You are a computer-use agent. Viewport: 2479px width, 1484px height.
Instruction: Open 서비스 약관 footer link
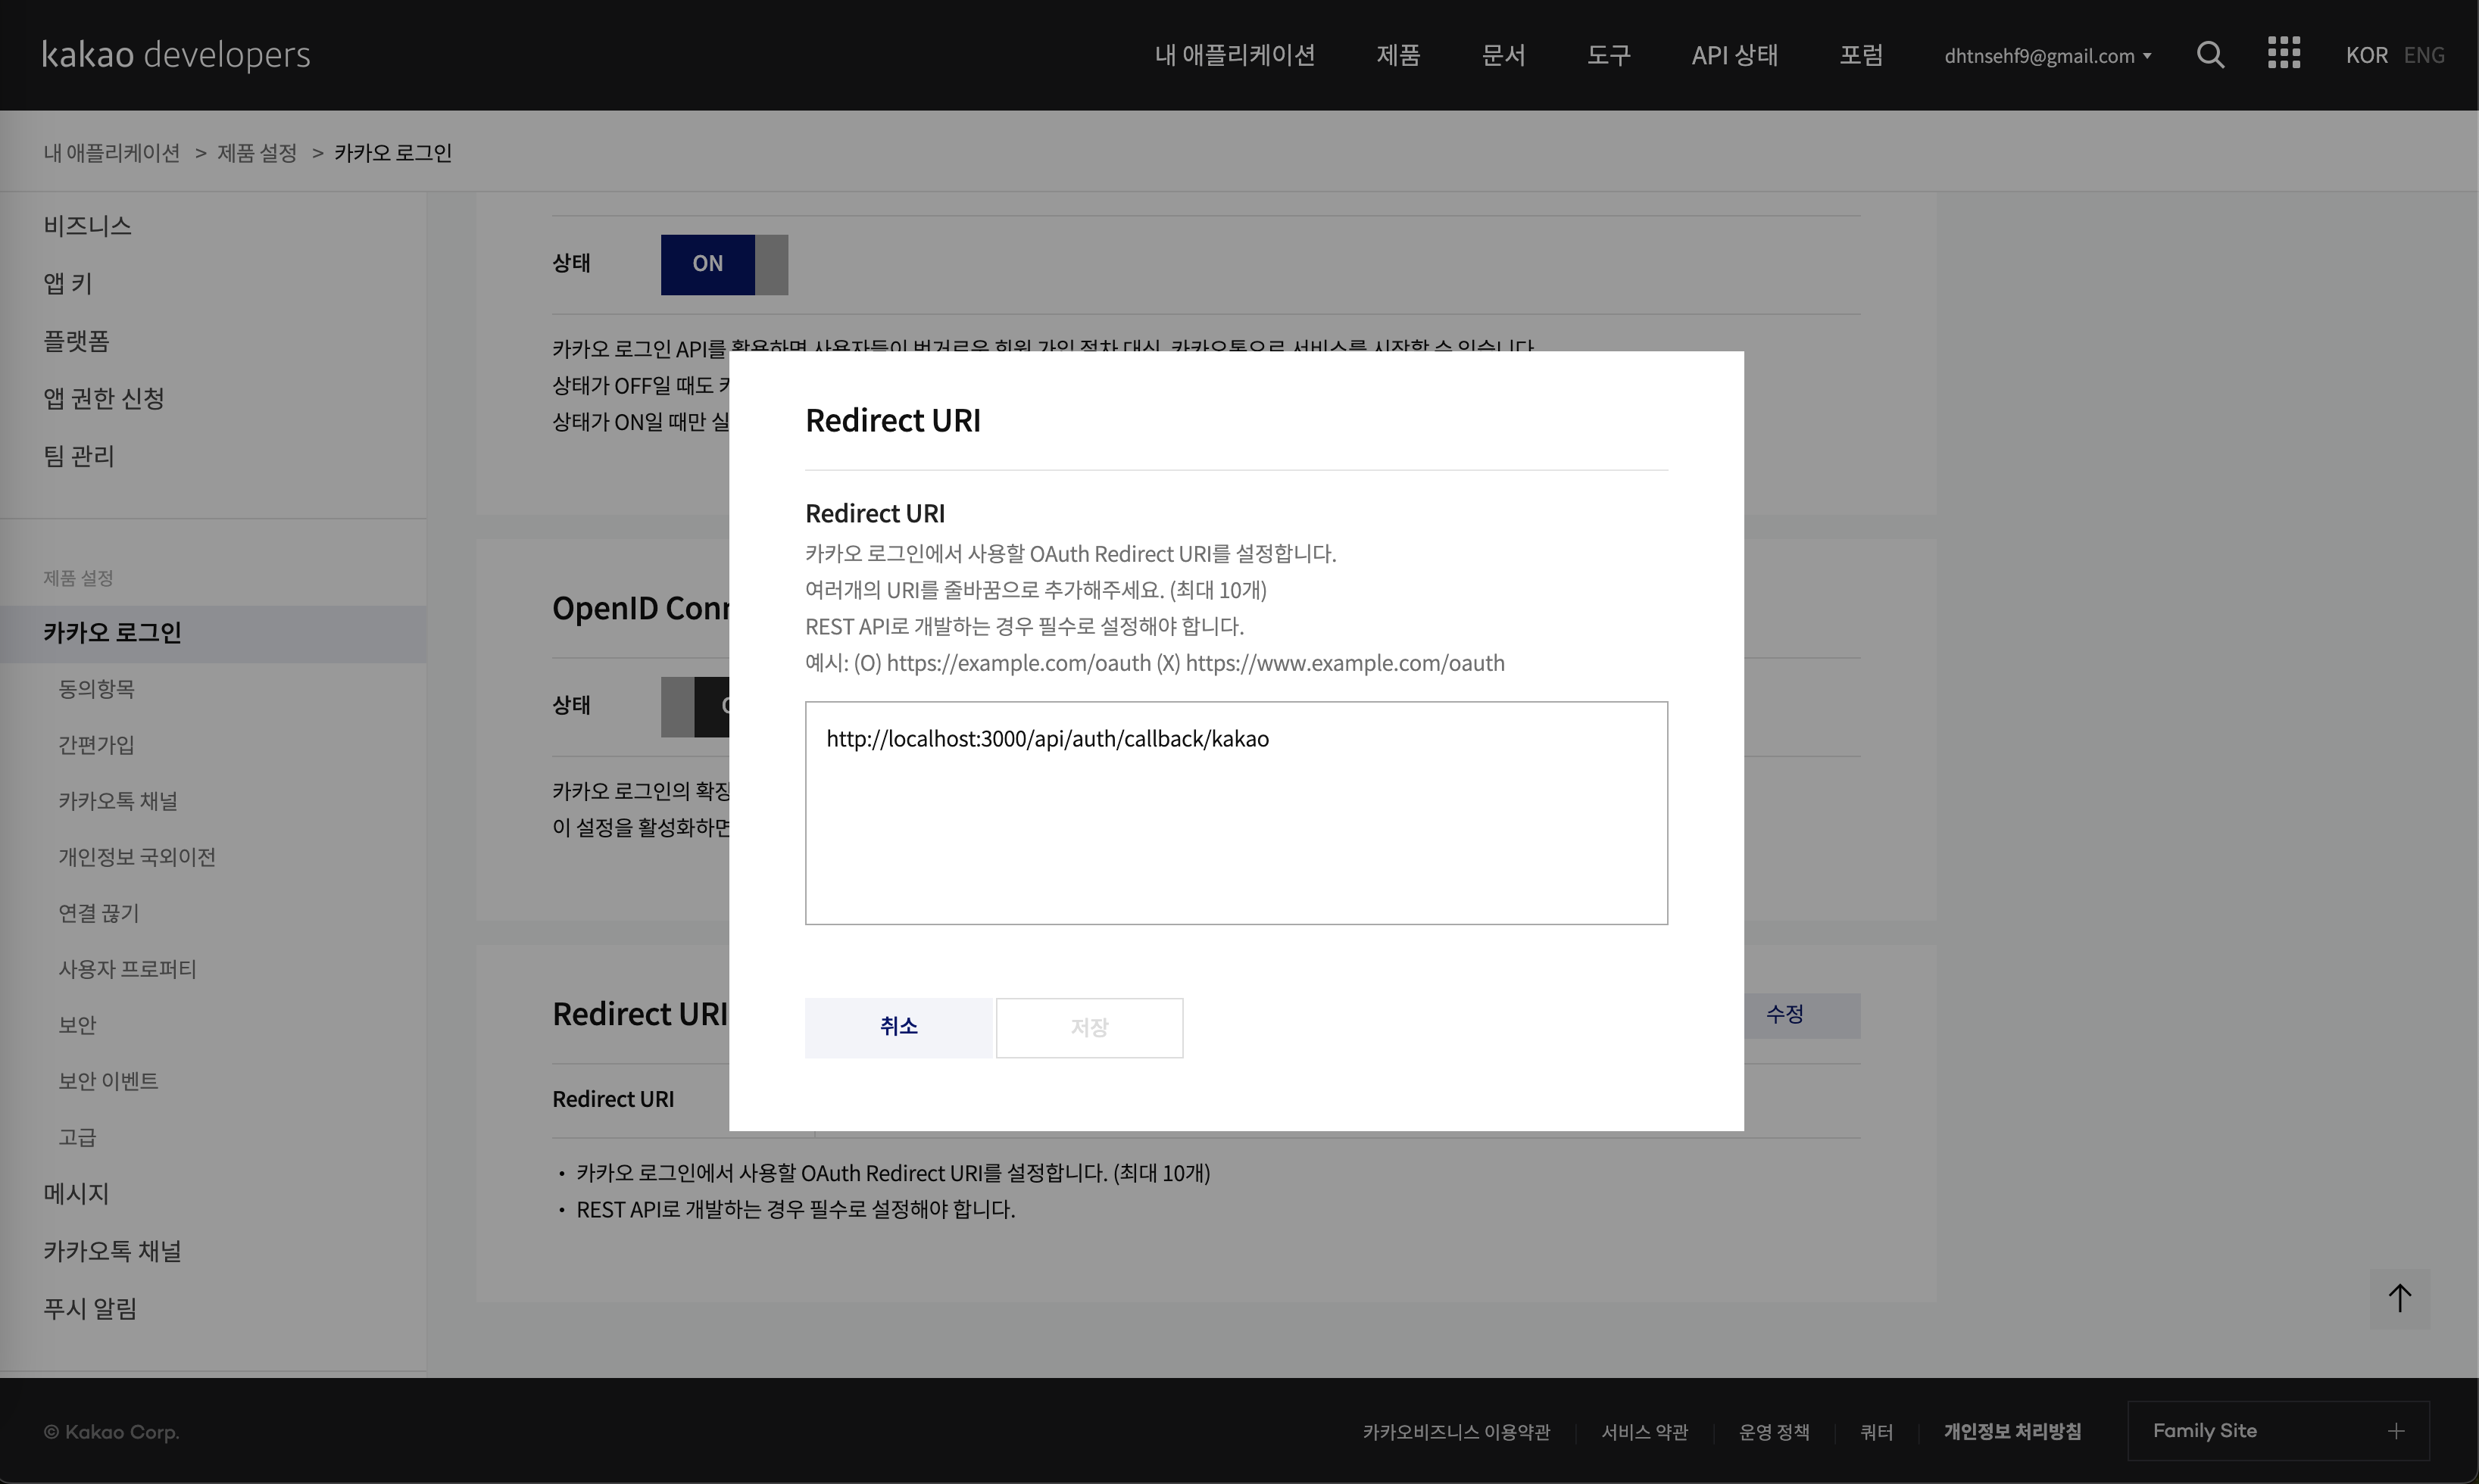click(x=1644, y=1432)
